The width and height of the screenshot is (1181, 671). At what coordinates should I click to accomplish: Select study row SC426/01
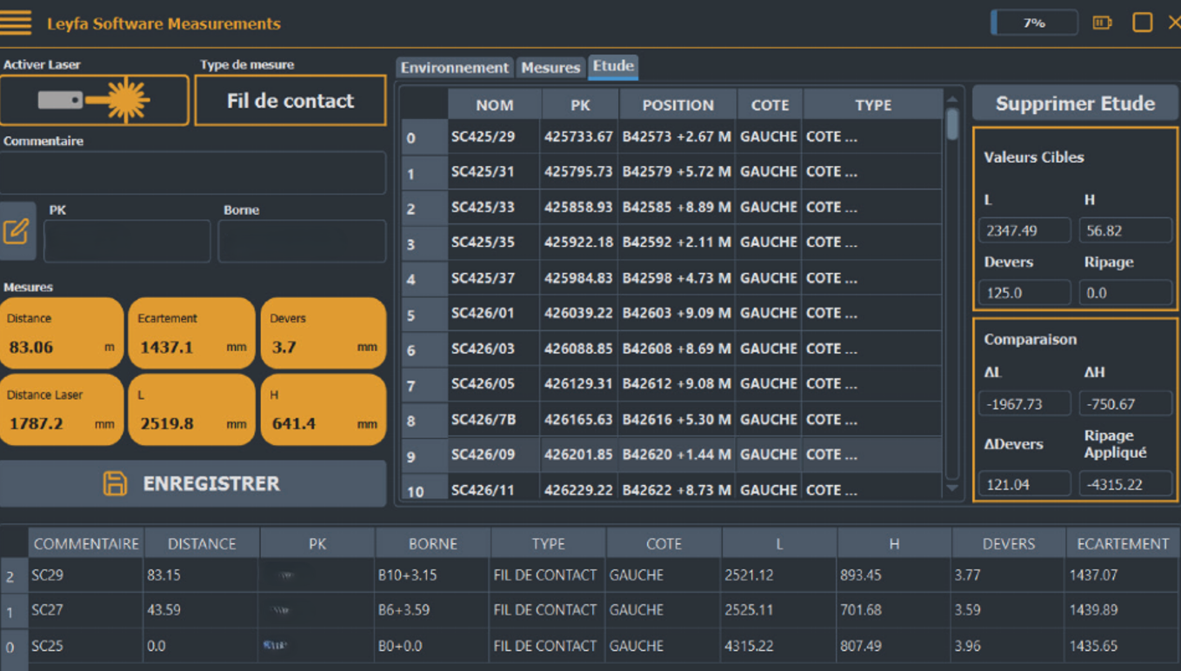click(x=671, y=313)
